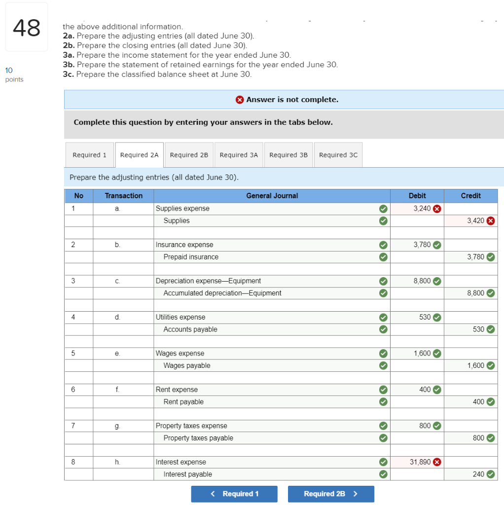Image resolution: width=504 pixels, height=505 pixels.
Task: Click green check next to Accumulated depreciation—Equipment
Action: (383, 292)
